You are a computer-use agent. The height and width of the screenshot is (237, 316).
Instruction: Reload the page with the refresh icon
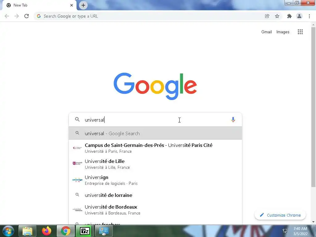27,16
